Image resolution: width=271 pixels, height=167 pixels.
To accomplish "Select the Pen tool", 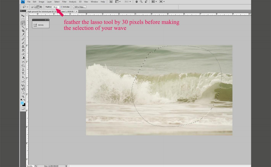I will coord(23,70).
